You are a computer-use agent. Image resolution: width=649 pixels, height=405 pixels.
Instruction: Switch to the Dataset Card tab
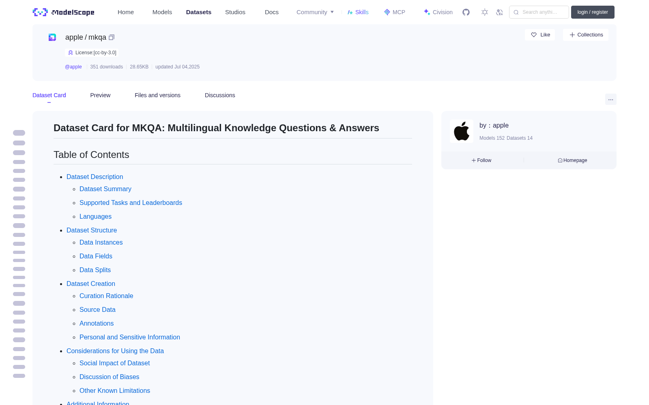tap(49, 95)
